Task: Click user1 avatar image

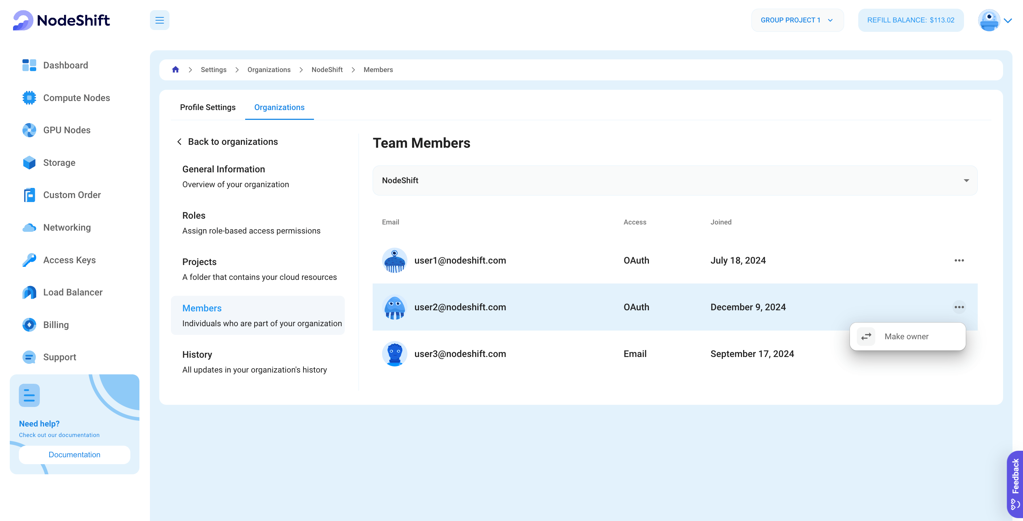Action: tap(394, 261)
